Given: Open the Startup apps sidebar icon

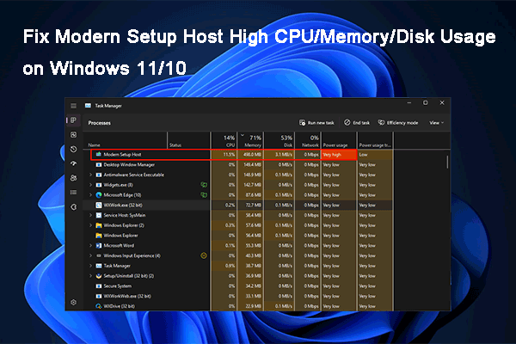Looking at the screenshot, I should point(73,163).
